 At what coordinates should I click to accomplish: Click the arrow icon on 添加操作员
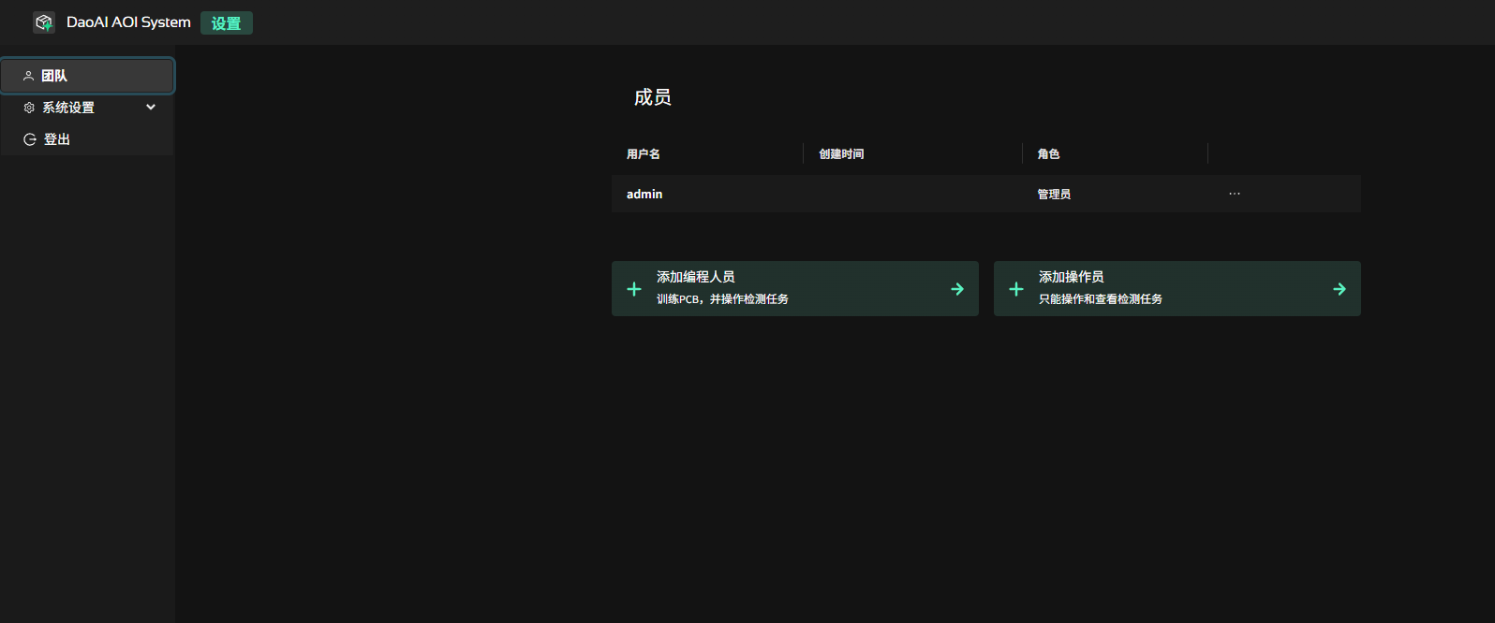click(x=1339, y=289)
